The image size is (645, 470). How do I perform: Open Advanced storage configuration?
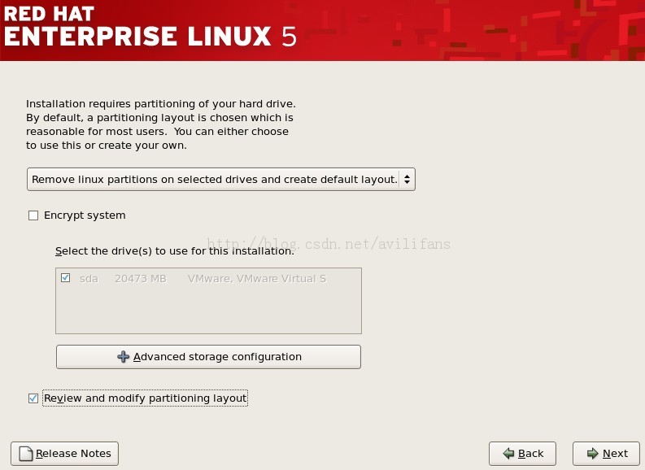[208, 357]
